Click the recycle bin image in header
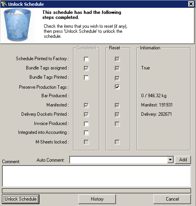Screen dimensions: 196x206 pos(17,25)
